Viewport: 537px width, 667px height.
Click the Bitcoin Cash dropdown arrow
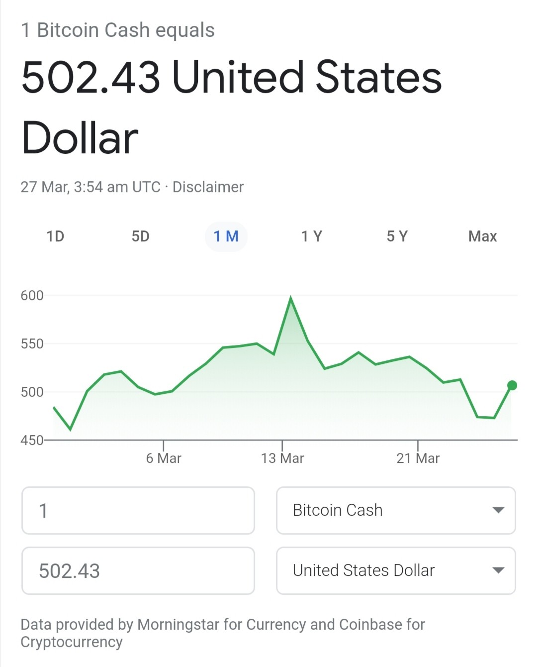(x=498, y=510)
